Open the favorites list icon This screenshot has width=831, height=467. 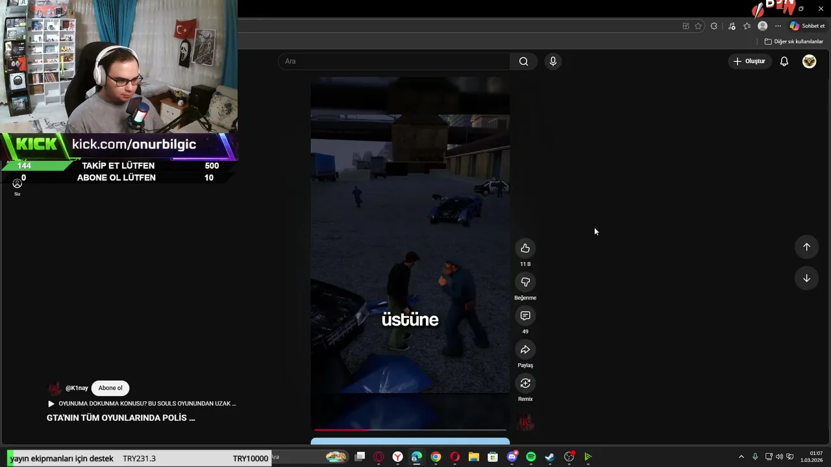747,26
